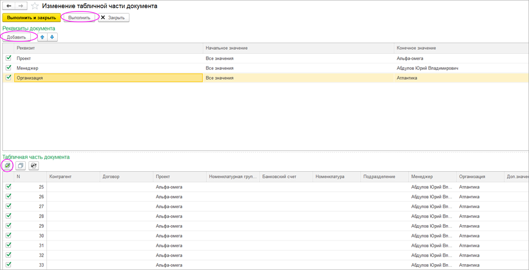529x270 pixels.
Task: Click the Конечное значение column header
Action: (416, 48)
